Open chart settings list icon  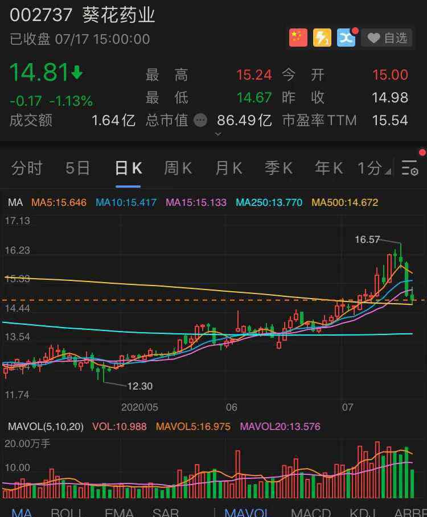410,168
